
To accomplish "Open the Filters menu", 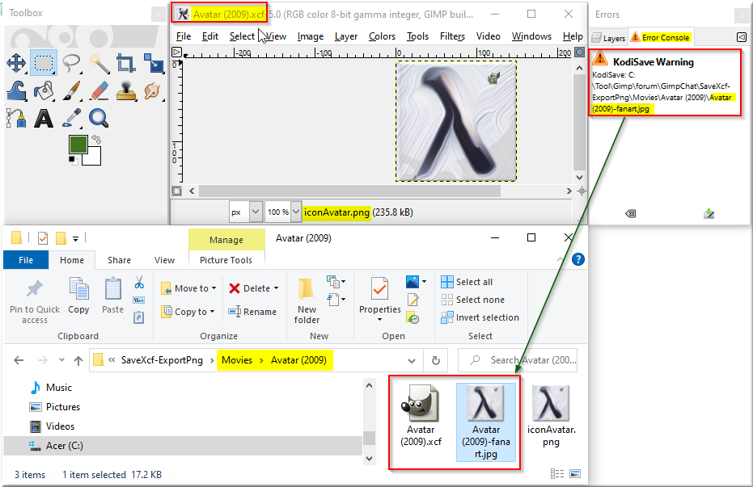I will tap(452, 36).
